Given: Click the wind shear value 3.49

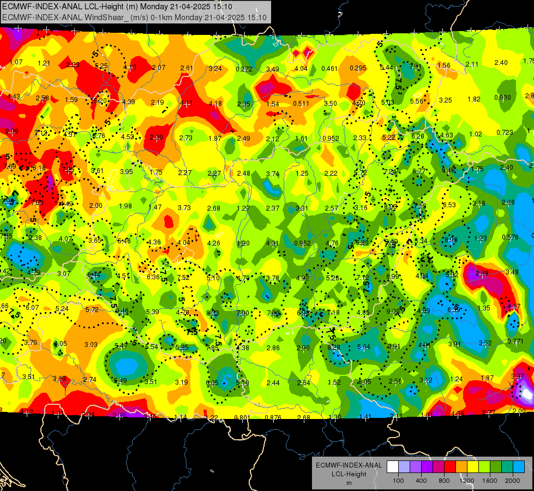Looking at the screenshot, I should coord(272,69).
